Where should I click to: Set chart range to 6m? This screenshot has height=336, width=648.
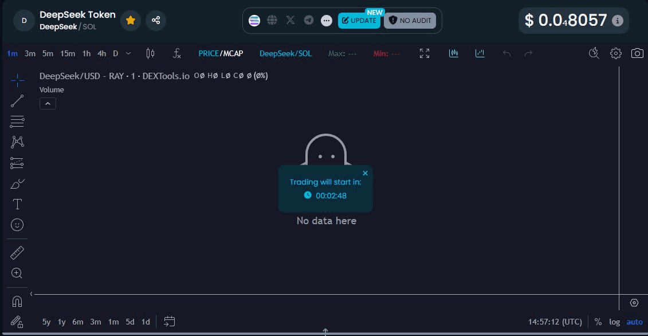(x=78, y=322)
